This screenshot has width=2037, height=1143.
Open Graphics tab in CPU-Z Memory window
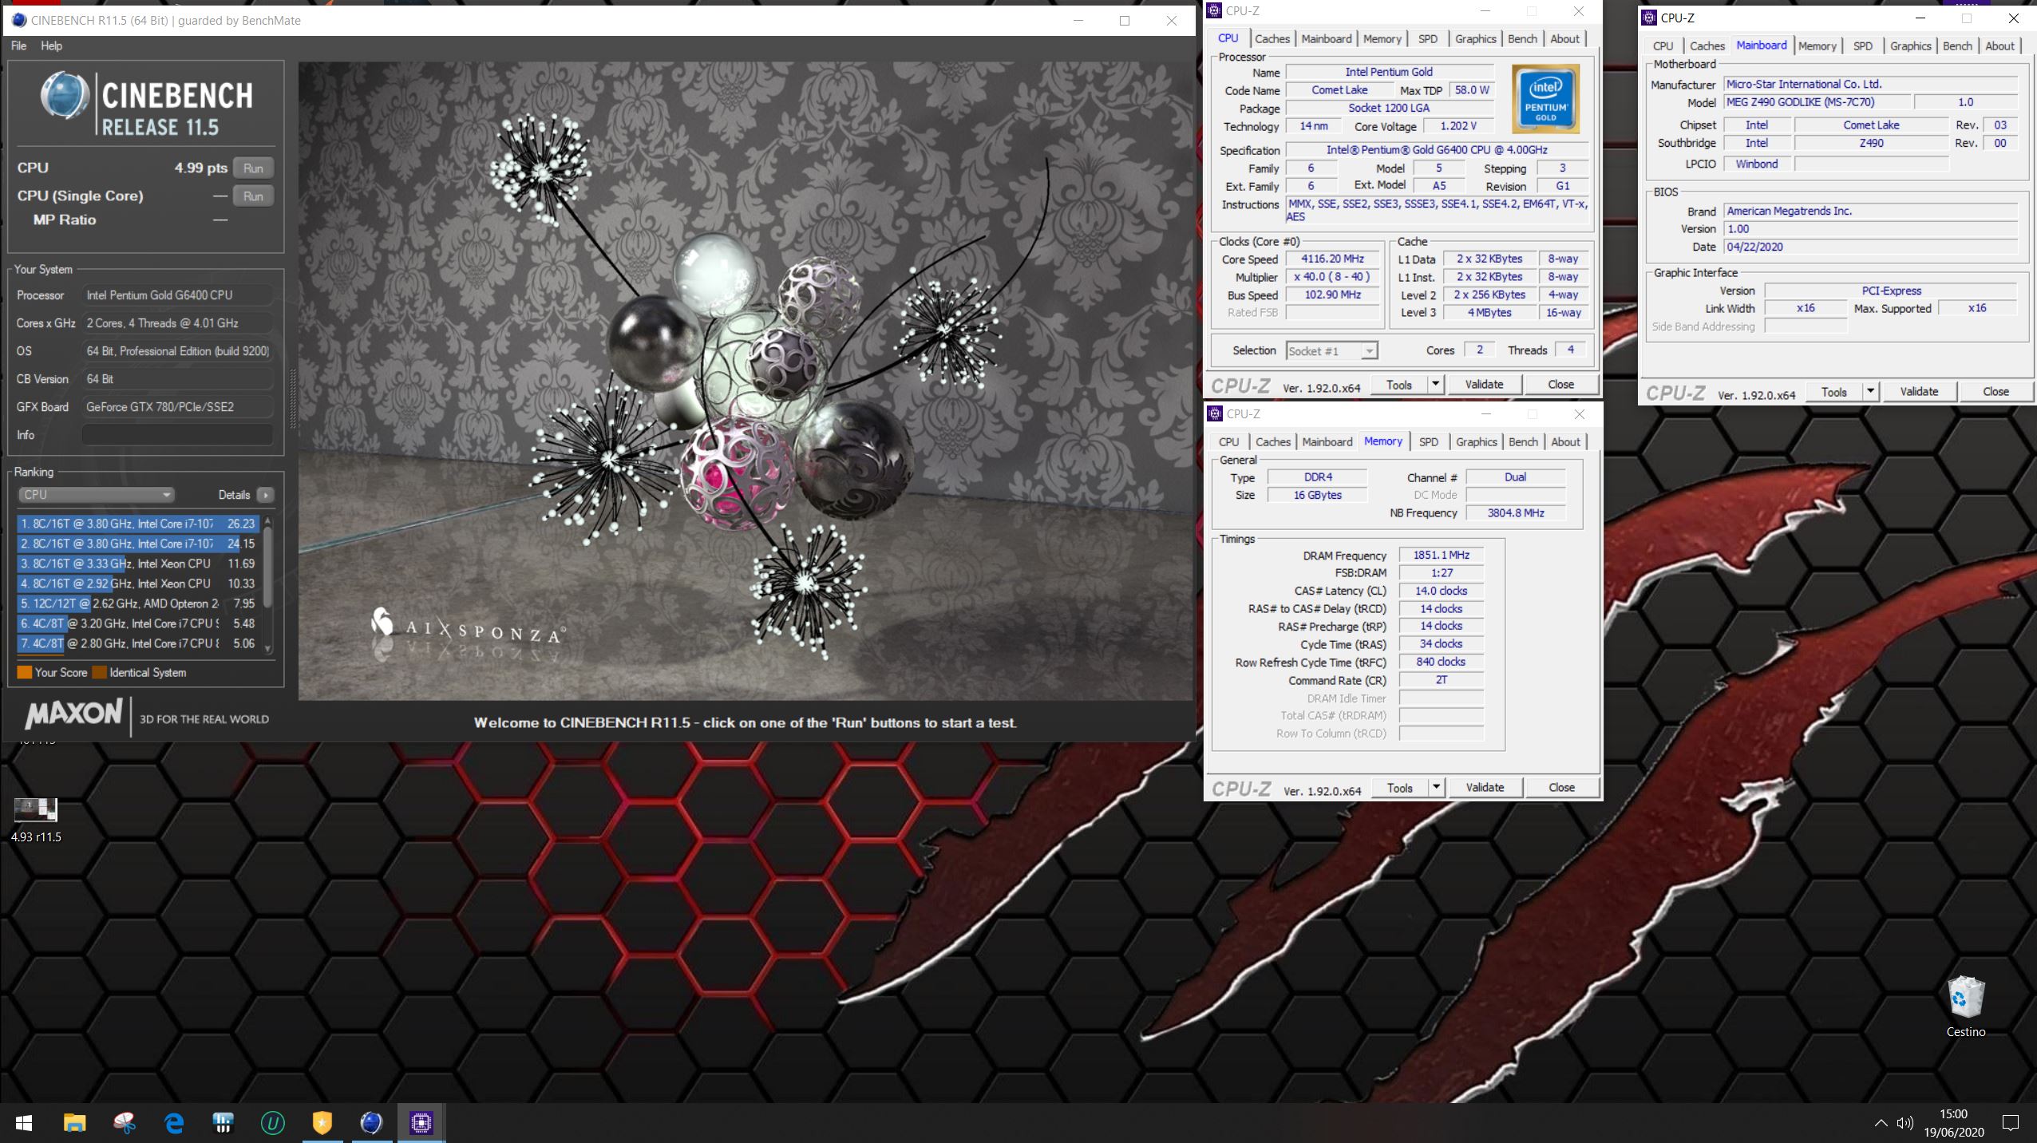click(1476, 441)
